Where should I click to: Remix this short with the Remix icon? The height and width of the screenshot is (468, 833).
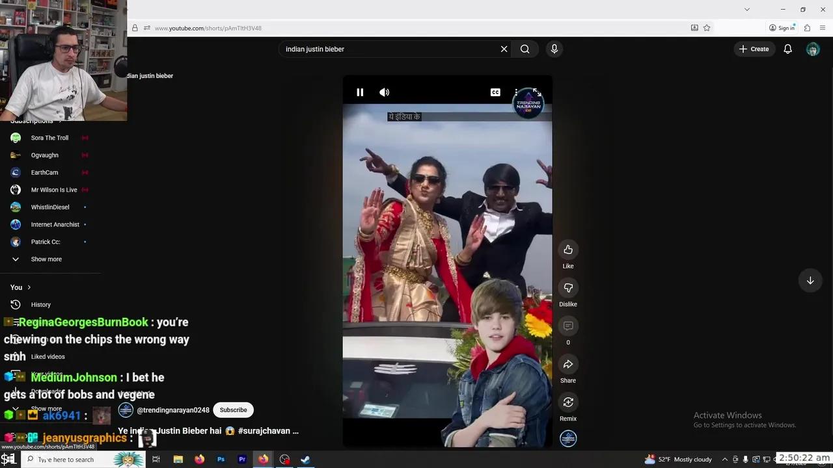click(x=568, y=402)
